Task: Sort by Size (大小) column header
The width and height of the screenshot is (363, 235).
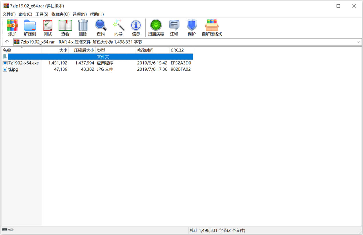Action: (55, 50)
